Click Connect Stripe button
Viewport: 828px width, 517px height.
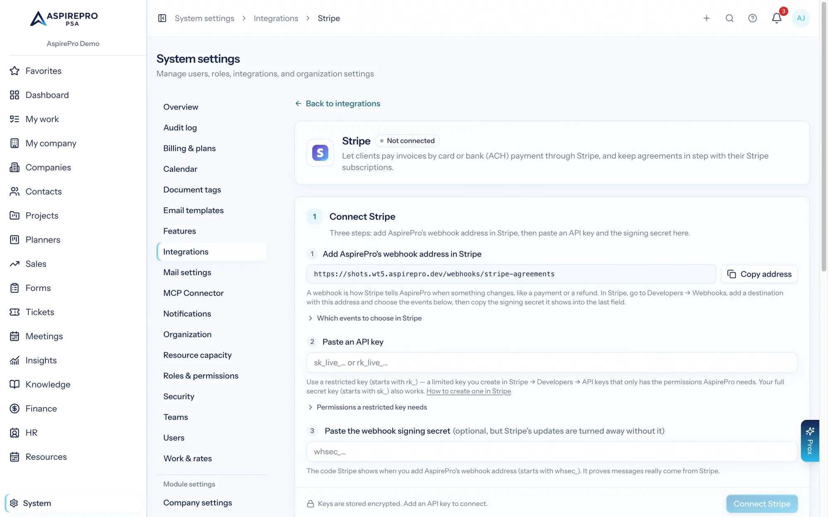point(762,504)
